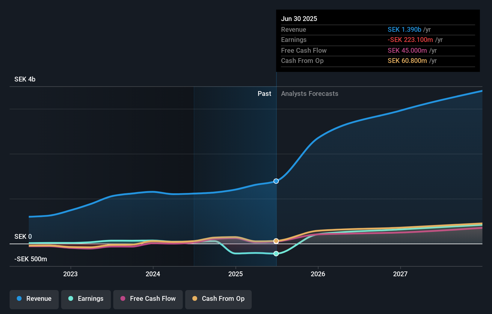Screen dimensions: 492x314
Task: Toggle the Revenue series visibility
Action: 34,299
